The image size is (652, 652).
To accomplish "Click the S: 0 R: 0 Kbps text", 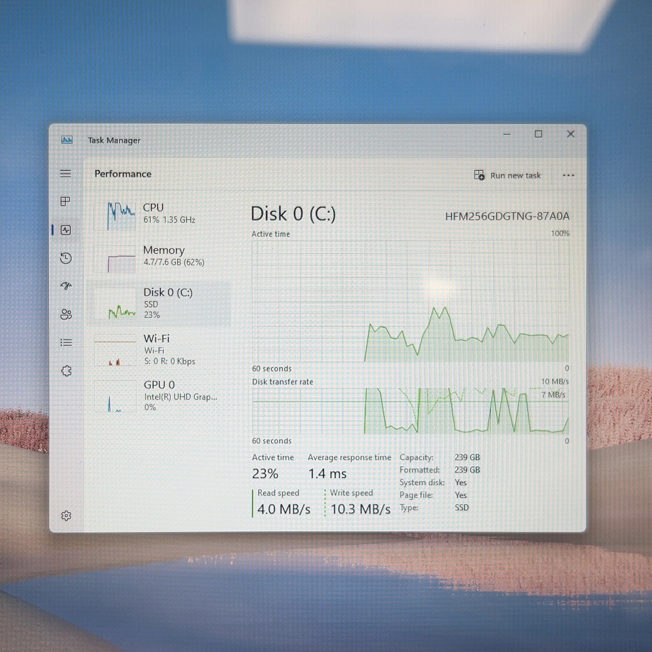I will [x=170, y=361].
